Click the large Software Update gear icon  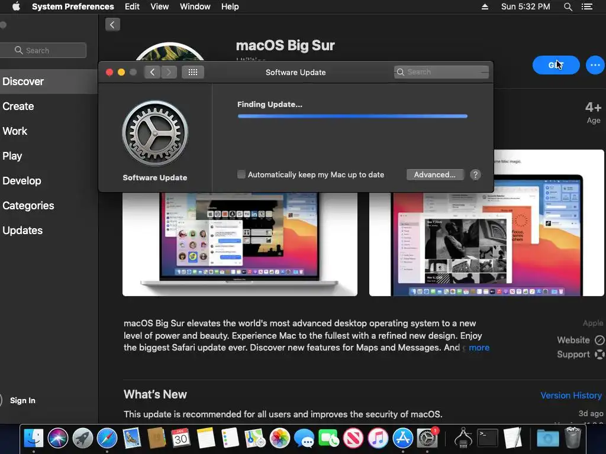click(155, 134)
